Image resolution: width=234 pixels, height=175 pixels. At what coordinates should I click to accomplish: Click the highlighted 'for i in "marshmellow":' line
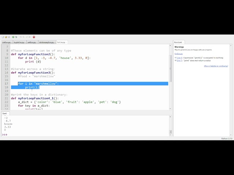pyautogui.click(x=38, y=83)
